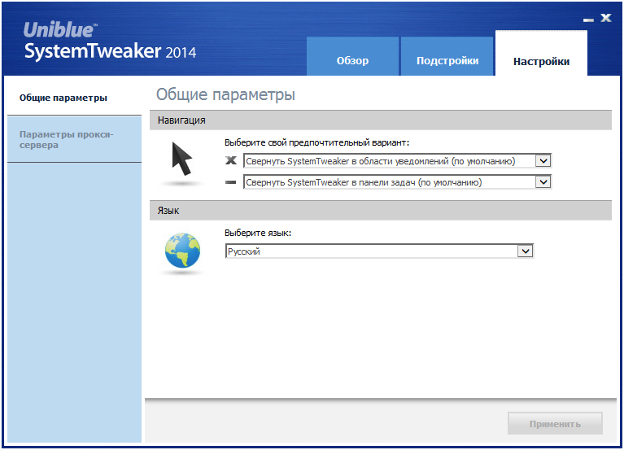
Task: Minimize the SystemTweaker window
Action: [x=588, y=20]
